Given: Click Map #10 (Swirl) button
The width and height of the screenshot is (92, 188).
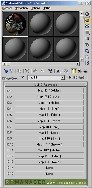Looking at the screenshot, I should [x=49, y=138].
